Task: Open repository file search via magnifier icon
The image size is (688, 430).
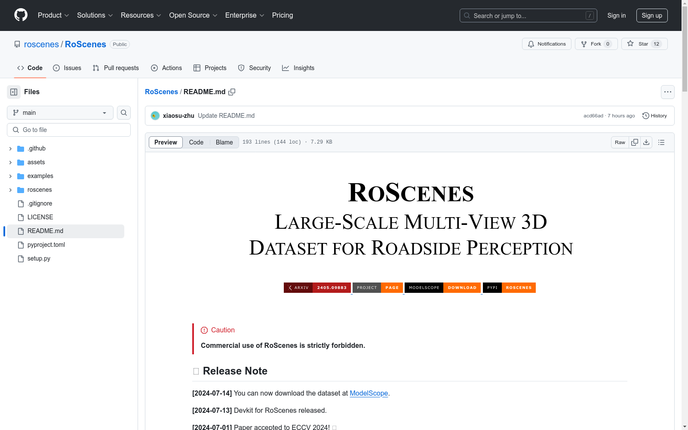Action: point(123,113)
